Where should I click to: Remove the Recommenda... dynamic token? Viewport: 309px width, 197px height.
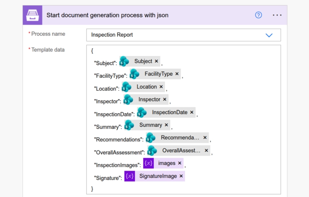pyautogui.click(x=205, y=137)
